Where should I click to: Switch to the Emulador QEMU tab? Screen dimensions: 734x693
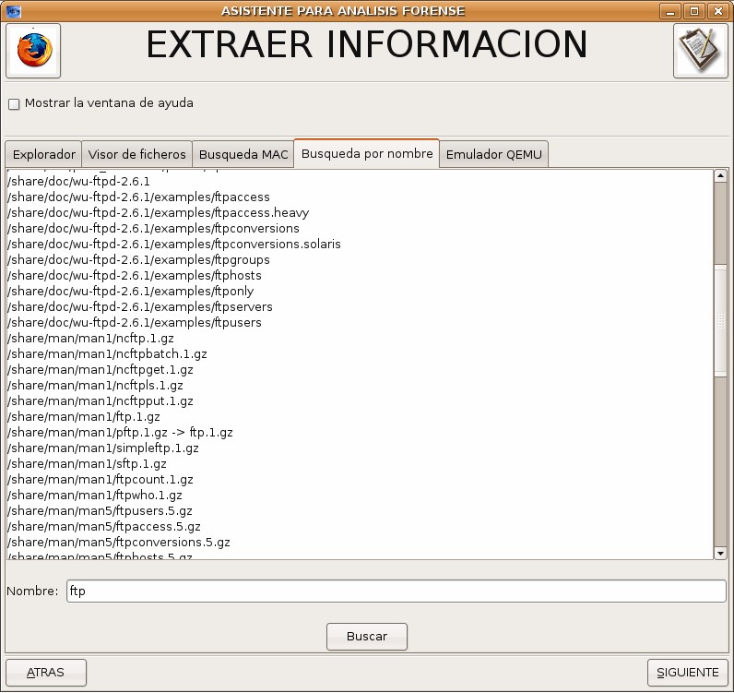click(x=495, y=155)
